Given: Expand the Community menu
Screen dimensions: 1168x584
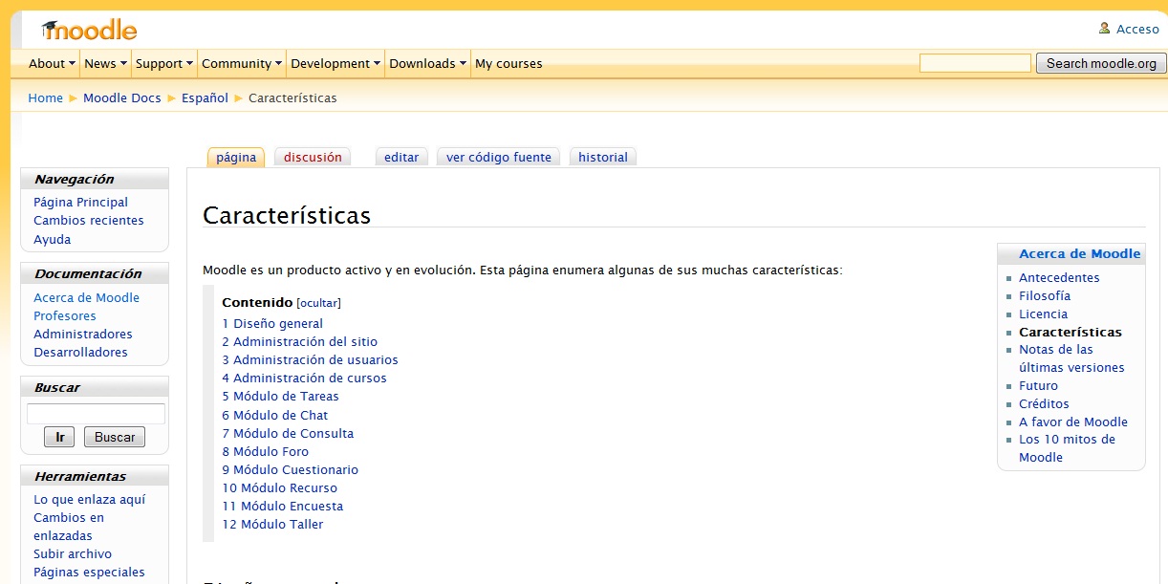Looking at the screenshot, I should [x=241, y=64].
